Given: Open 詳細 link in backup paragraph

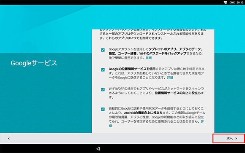Looking at the screenshot, I should click(x=149, y=58).
